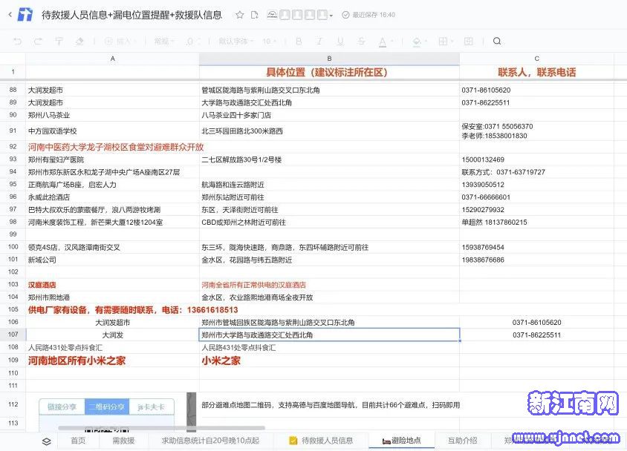
Task: Click cell describing 66个避难点 map QR code
Action: click(331, 405)
